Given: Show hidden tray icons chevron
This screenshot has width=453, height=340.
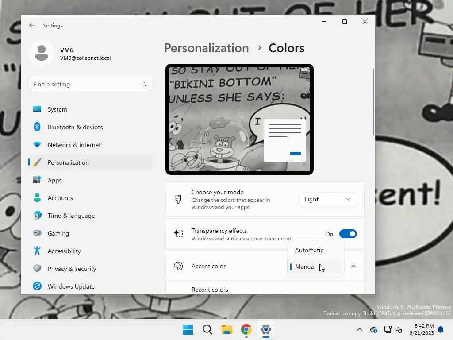Looking at the screenshot, I should tap(360, 329).
